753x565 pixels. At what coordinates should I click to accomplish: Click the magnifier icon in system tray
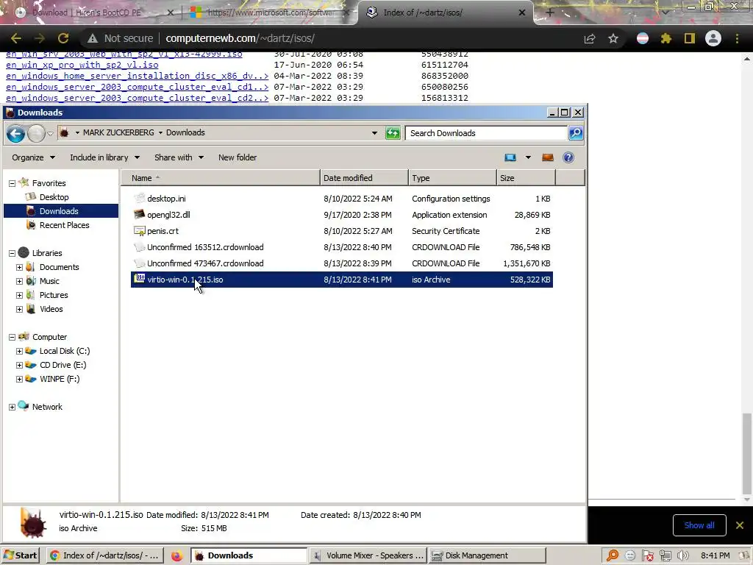coord(613,556)
